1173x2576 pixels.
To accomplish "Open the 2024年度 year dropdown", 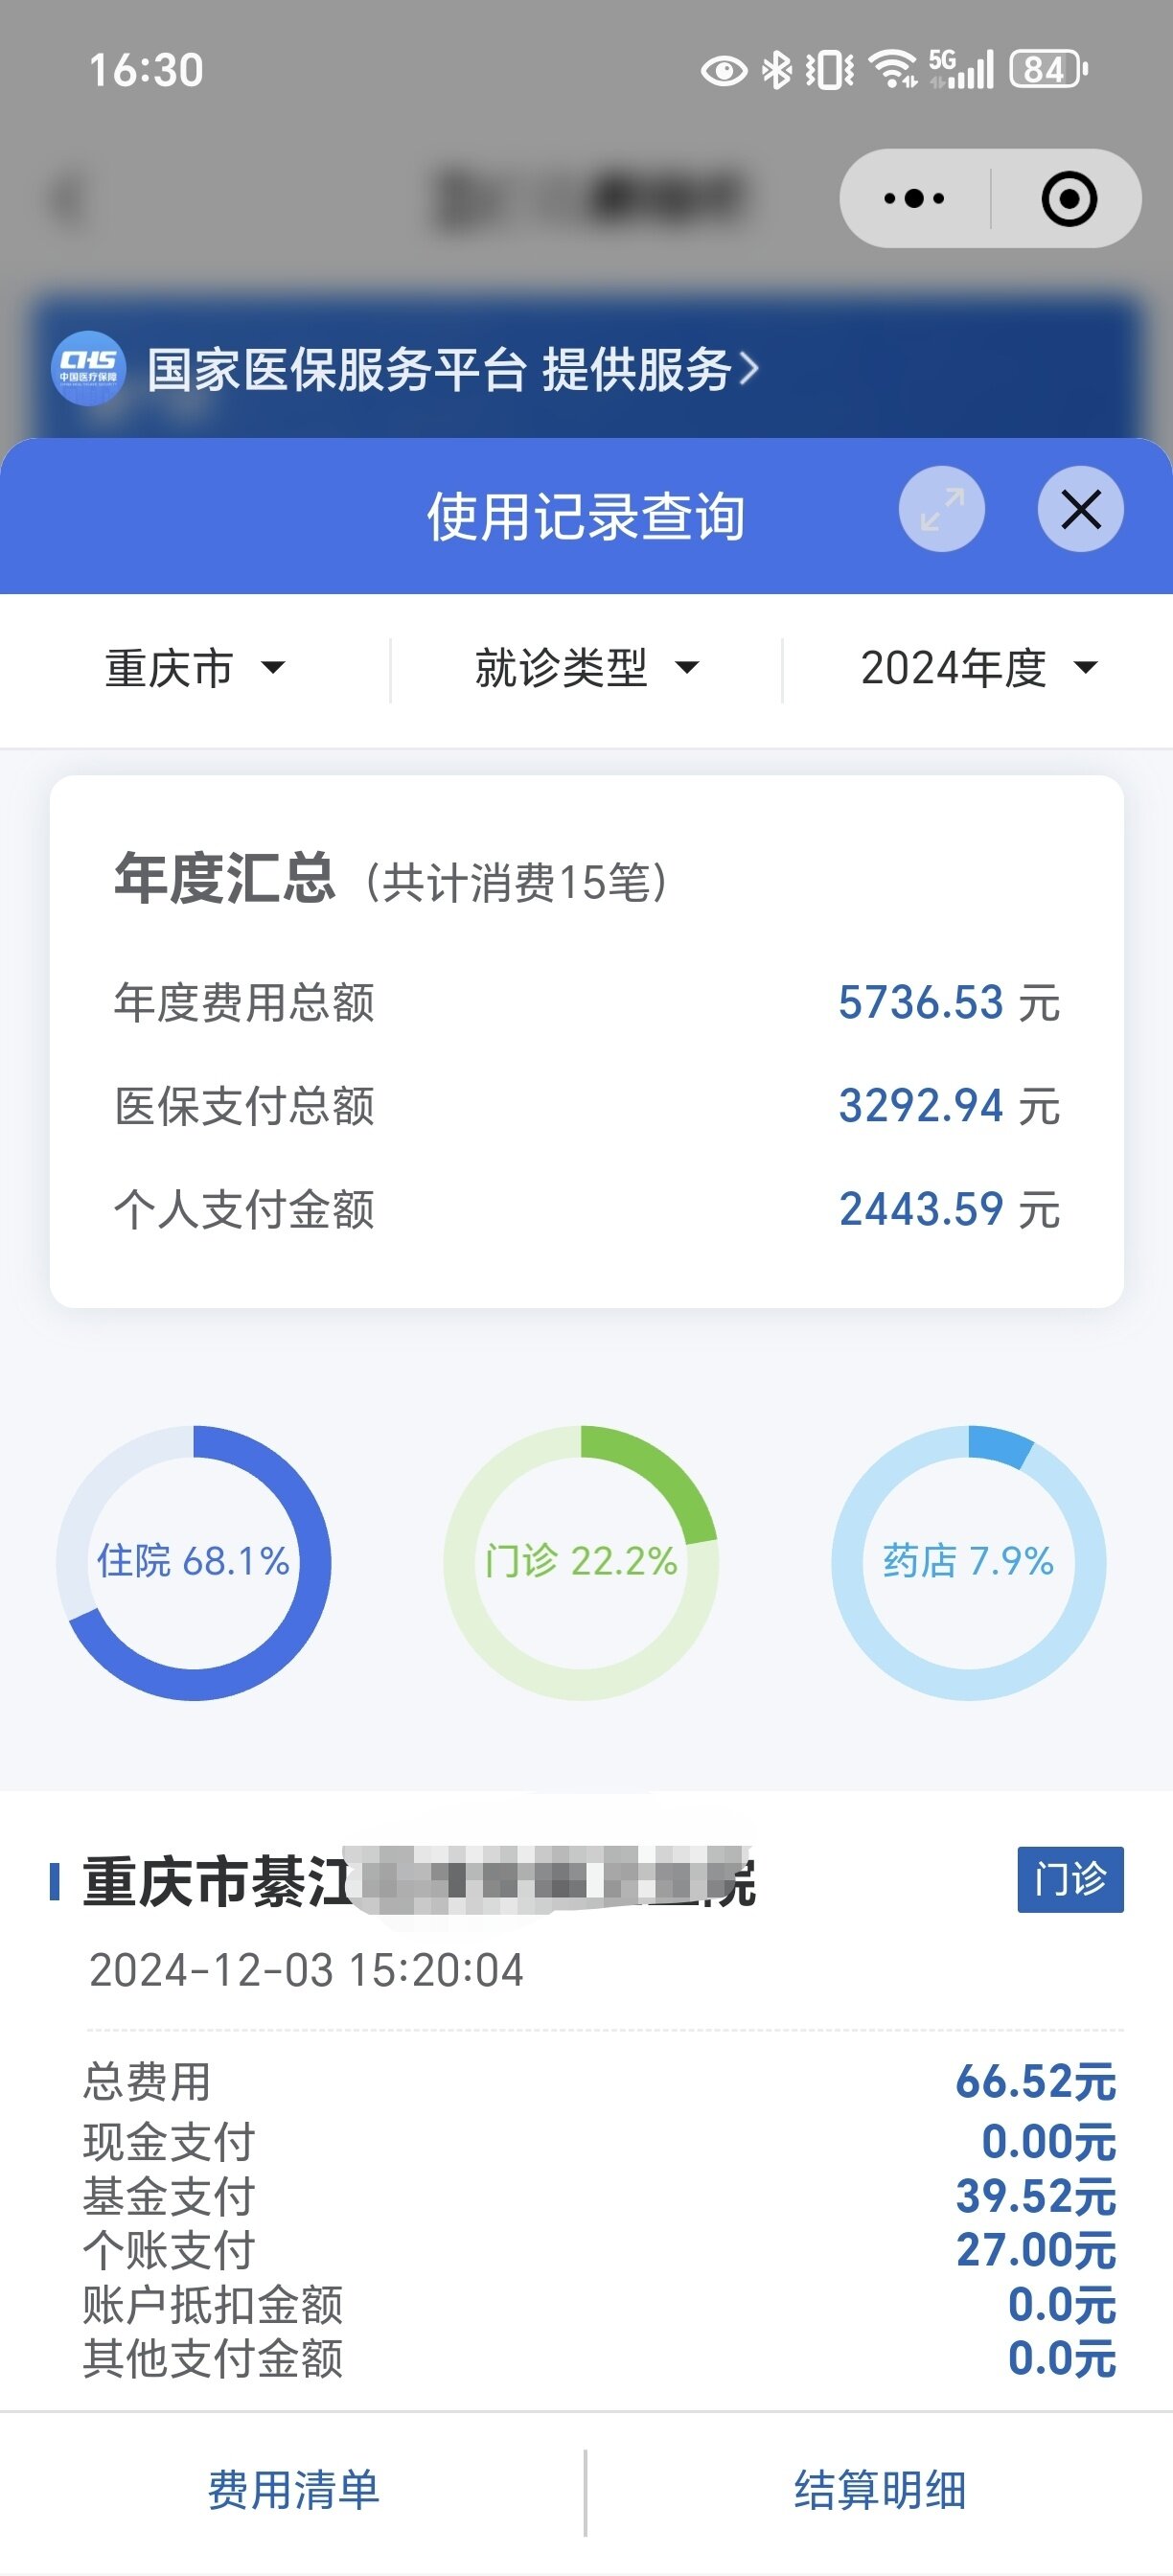I will point(978,668).
